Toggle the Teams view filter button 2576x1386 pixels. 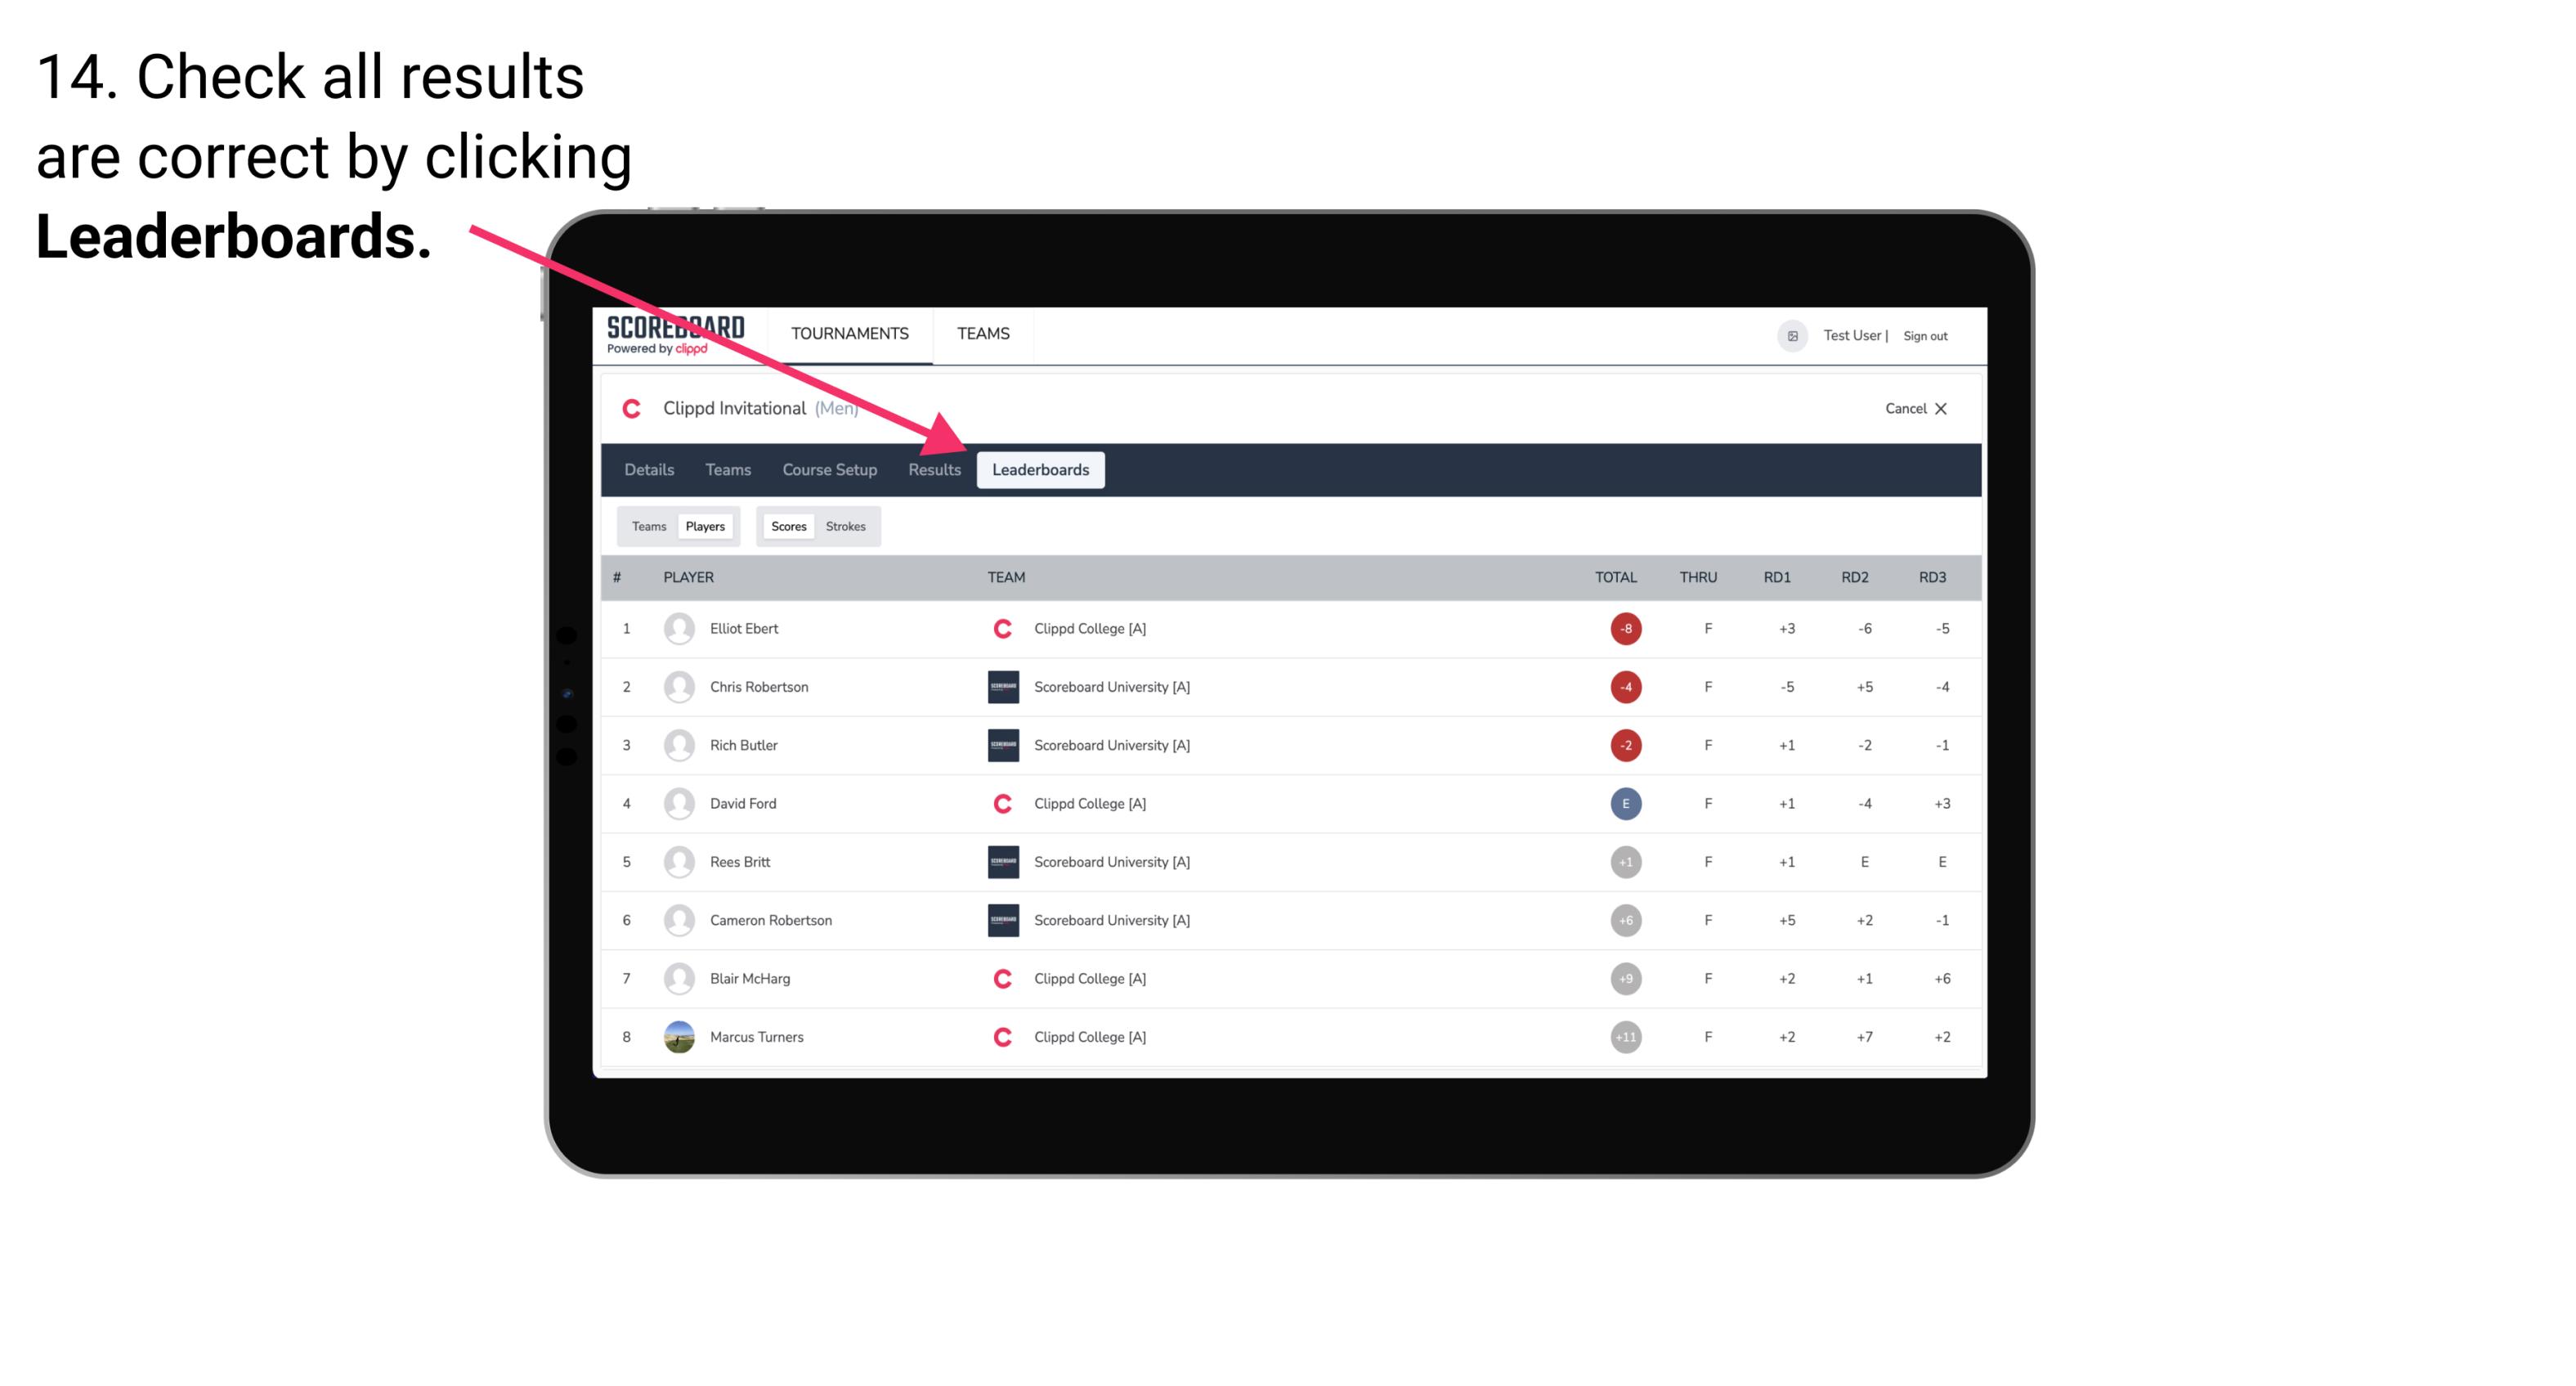647,526
